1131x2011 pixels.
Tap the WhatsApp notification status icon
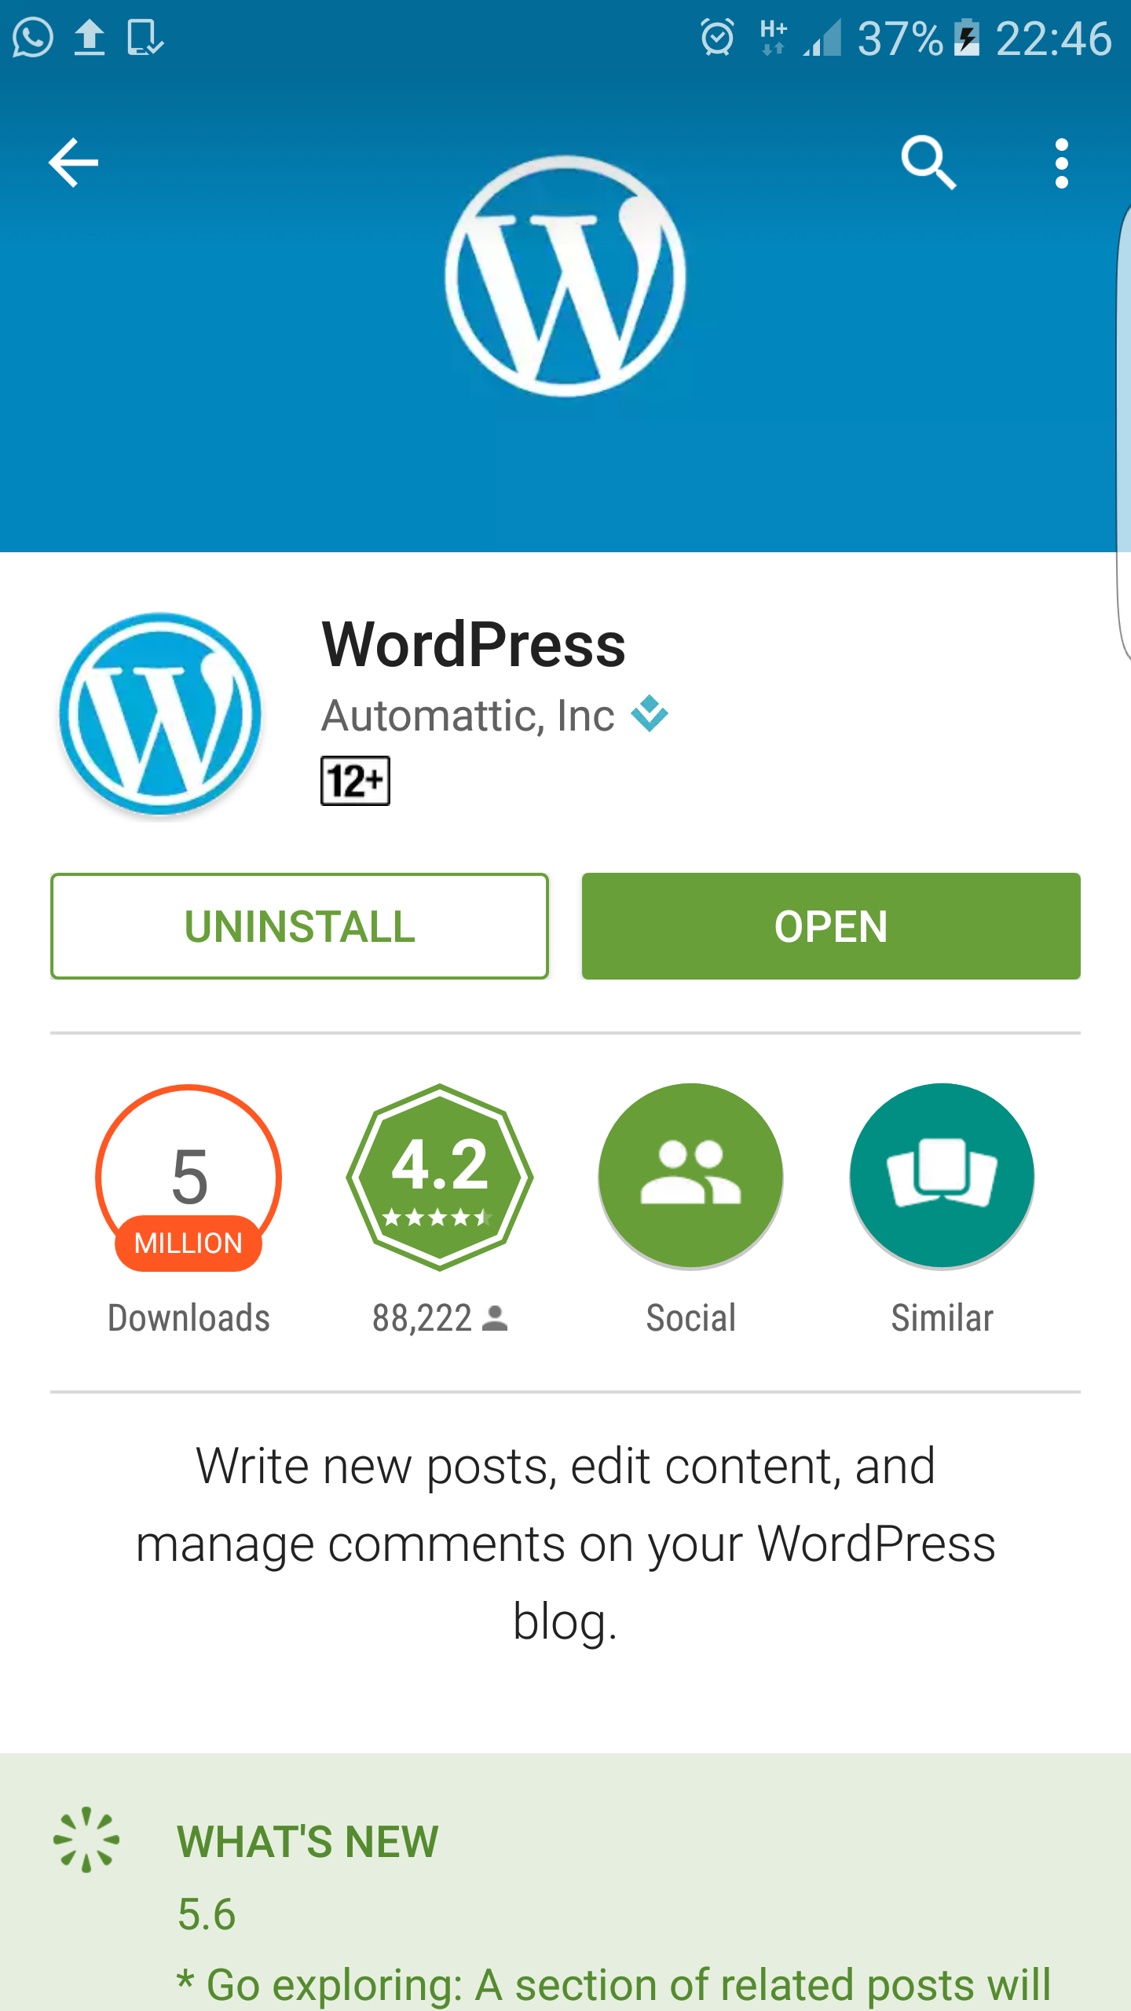click(x=33, y=38)
